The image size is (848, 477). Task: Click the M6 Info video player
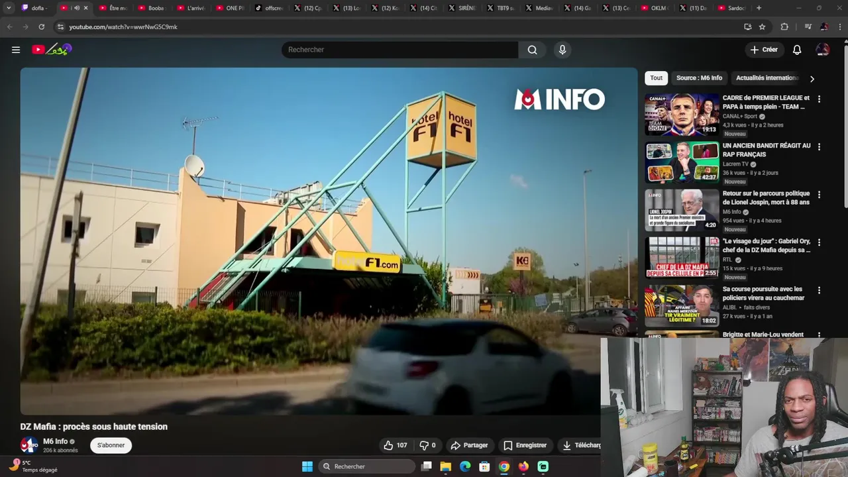click(x=329, y=241)
